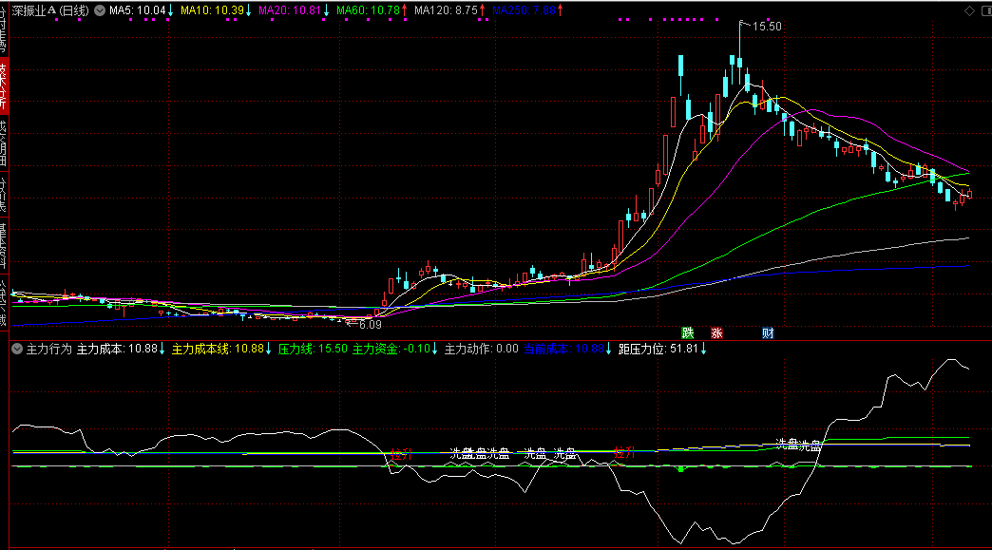Click the MA120: 8.75 label
This screenshot has height=550, width=992.
click(446, 10)
